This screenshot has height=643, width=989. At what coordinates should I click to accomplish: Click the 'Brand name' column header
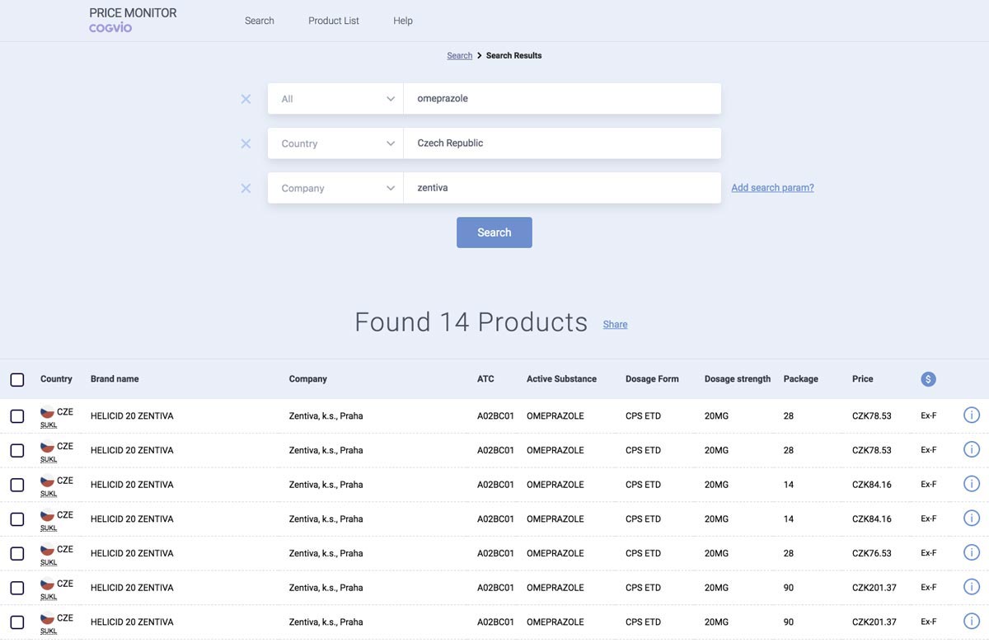point(115,379)
